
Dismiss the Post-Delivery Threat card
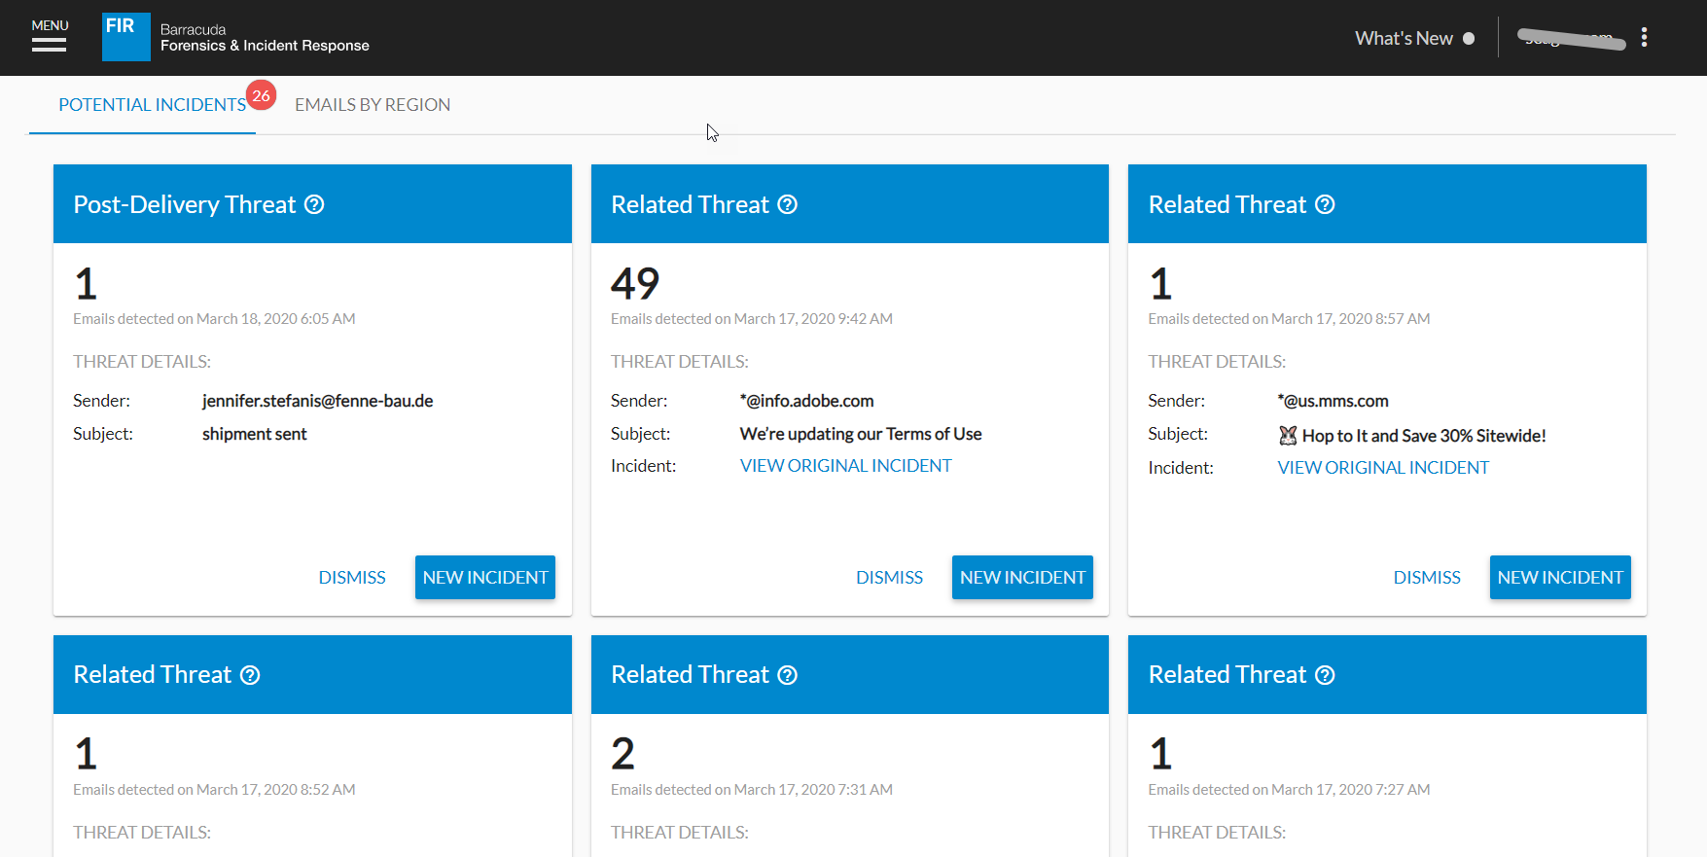[x=352, y=578]
